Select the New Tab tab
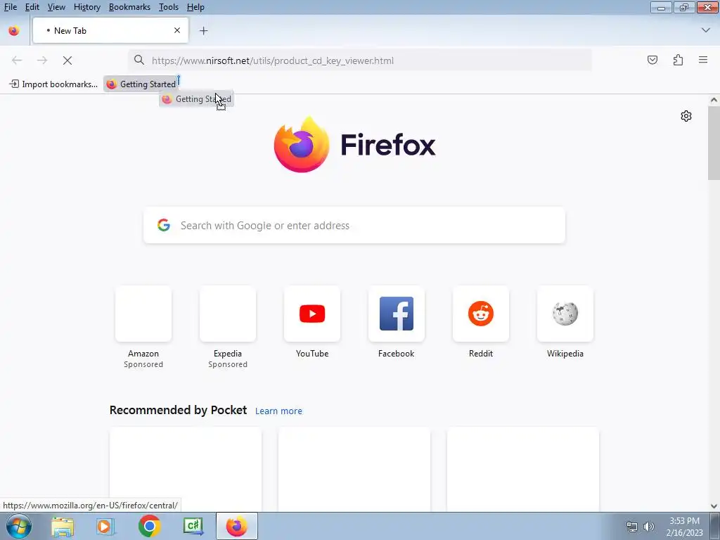The image size is (720, 540). [x=110, y=30]
